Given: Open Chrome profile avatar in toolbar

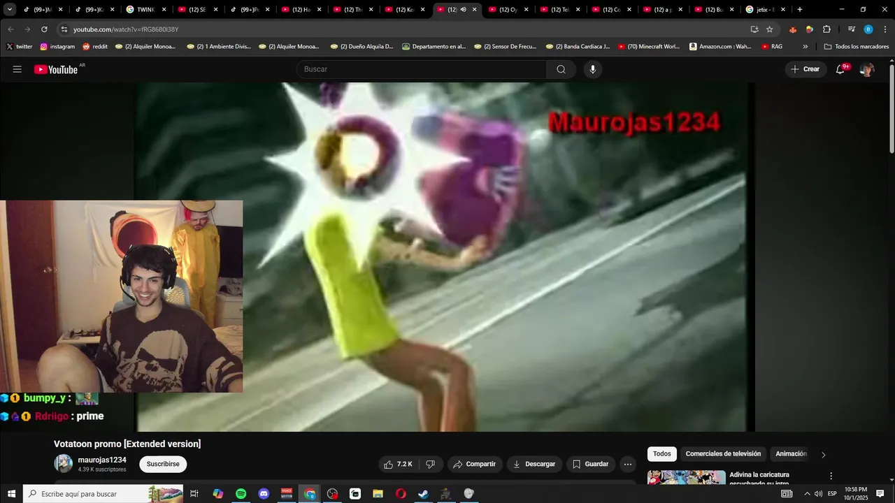Looking at the screenshot, I should (x=868, y=29).
